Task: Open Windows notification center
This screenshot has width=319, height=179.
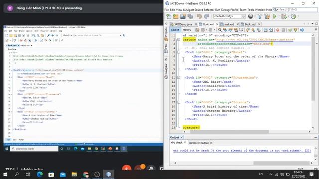Action: click(311, 174)
